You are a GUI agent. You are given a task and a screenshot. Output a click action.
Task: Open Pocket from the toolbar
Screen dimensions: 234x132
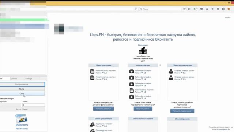coord(201,9)
